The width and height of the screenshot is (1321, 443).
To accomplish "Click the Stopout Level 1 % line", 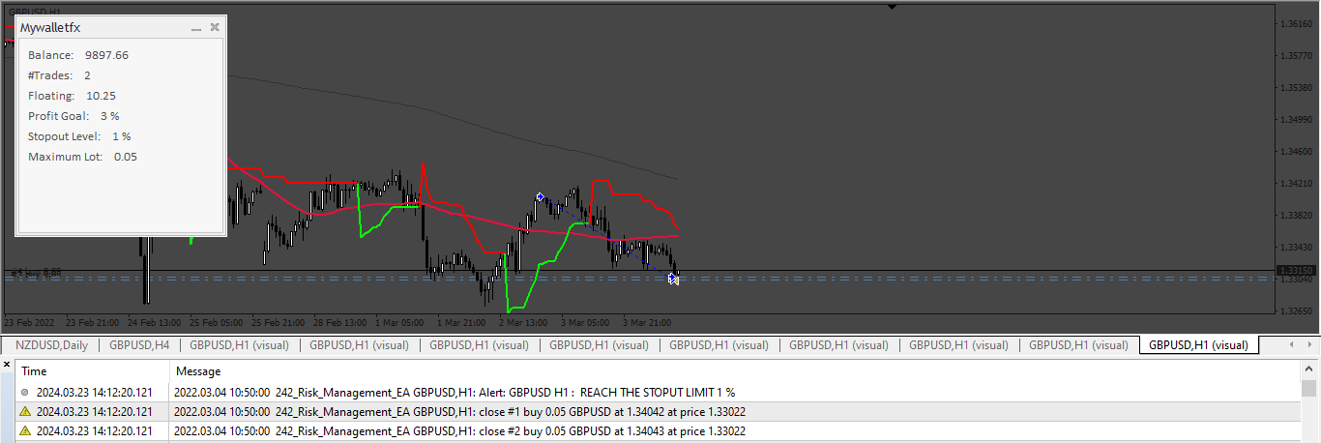I will 79,136.
